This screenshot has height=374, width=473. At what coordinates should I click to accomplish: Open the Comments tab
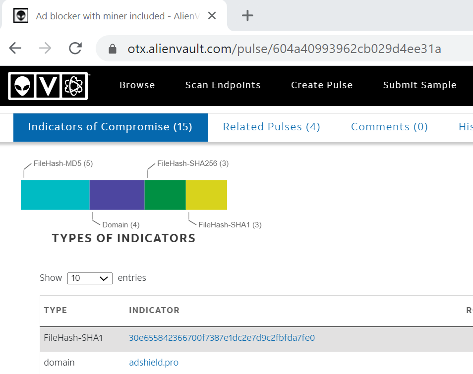click(389, 127)
